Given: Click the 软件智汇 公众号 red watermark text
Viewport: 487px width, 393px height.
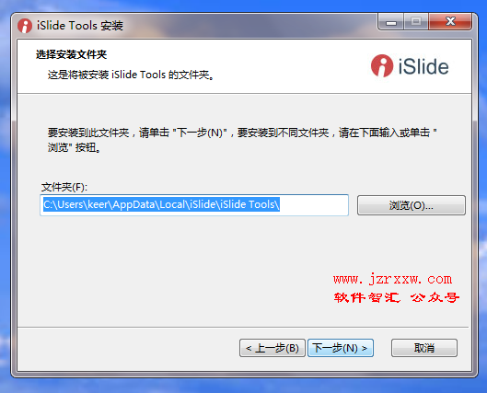Looking at the screenshot, I should [396, 297].
